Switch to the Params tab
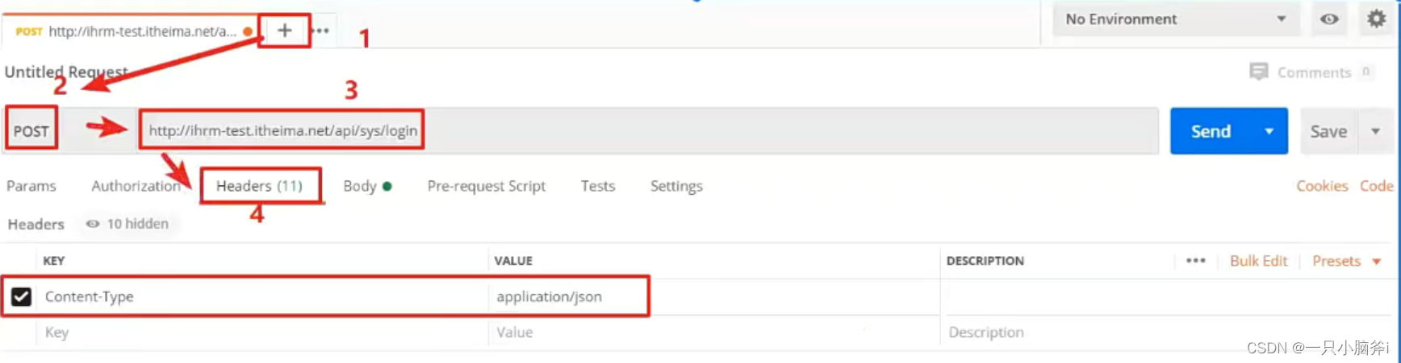Viewport: 1401px width, 363px height. pyautogui.click(x=31, y=186)
